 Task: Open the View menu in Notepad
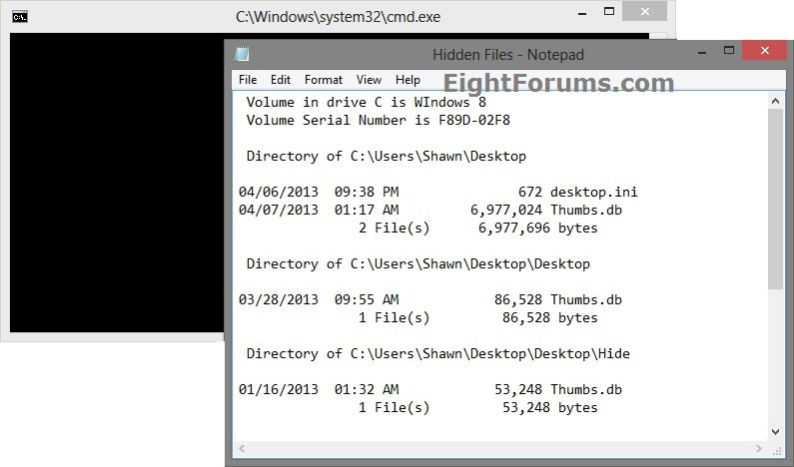point(369,80)
